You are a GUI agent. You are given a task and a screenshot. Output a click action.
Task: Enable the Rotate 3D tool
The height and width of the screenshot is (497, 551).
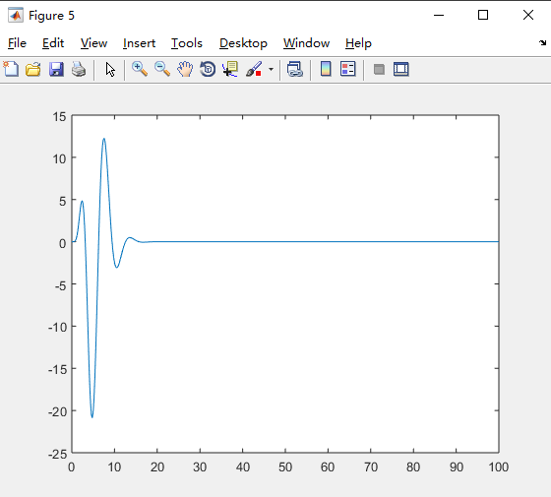(x=208, y=69)
